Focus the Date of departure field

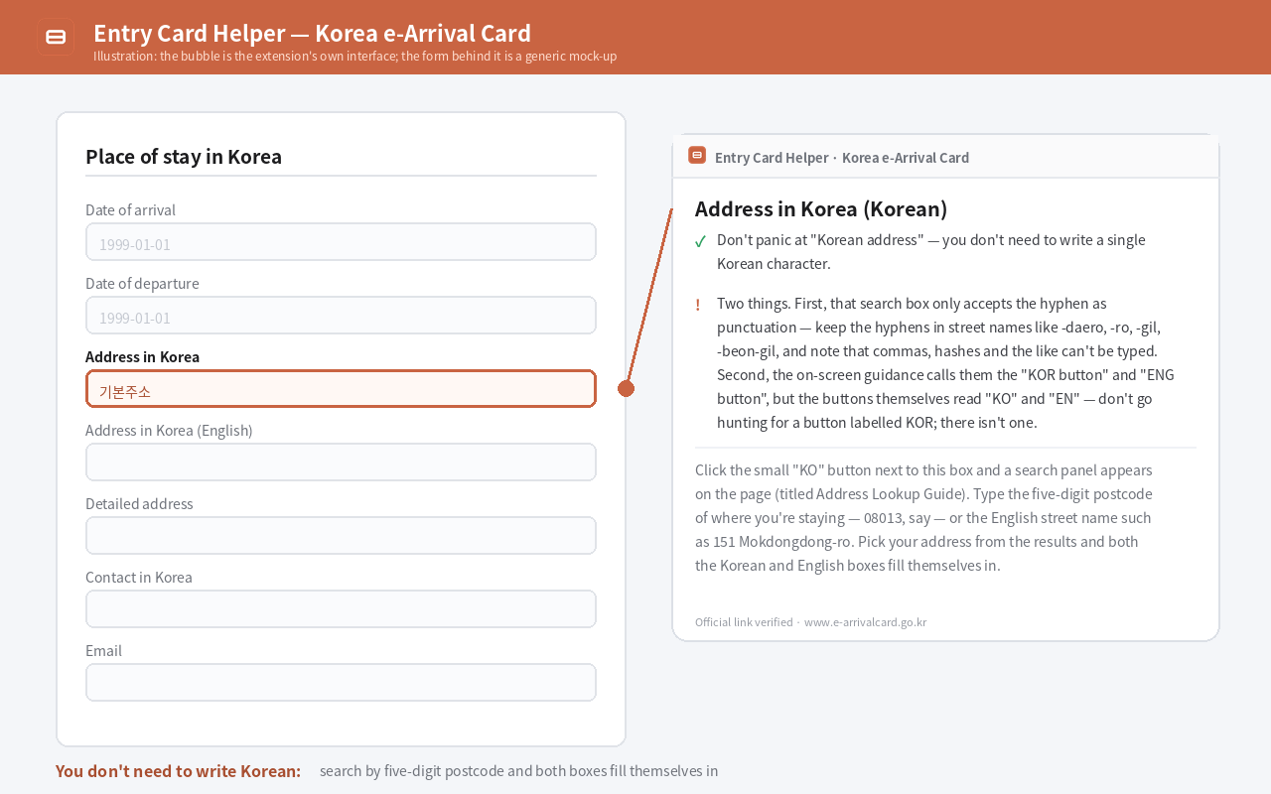click(x=341, y=316)
